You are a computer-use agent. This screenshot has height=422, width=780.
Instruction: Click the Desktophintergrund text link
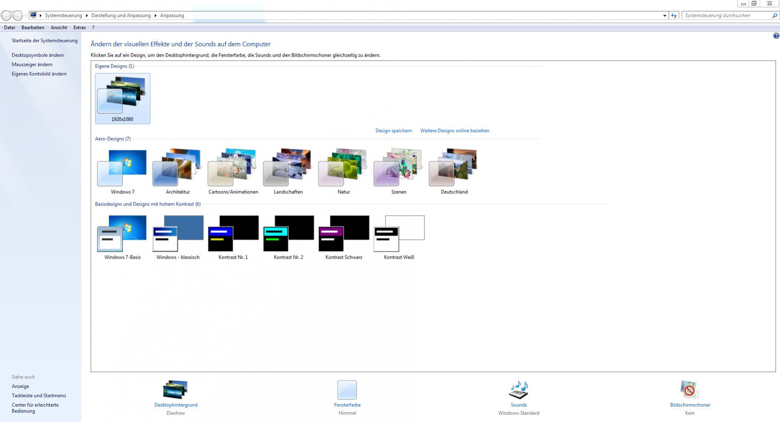click(176, 405)
